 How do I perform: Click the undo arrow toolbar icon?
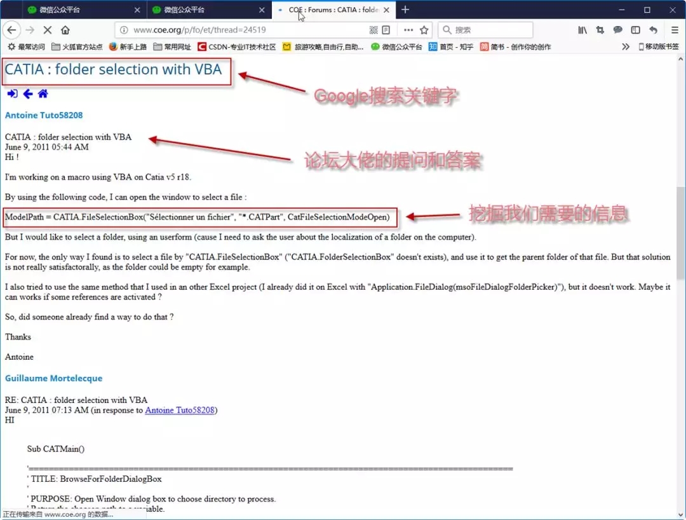coord(653,30)
